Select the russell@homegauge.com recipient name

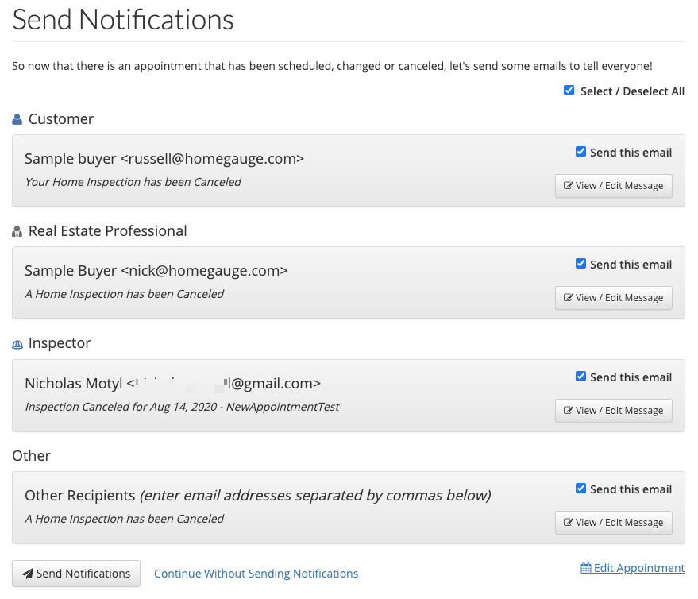click(164, 159)
